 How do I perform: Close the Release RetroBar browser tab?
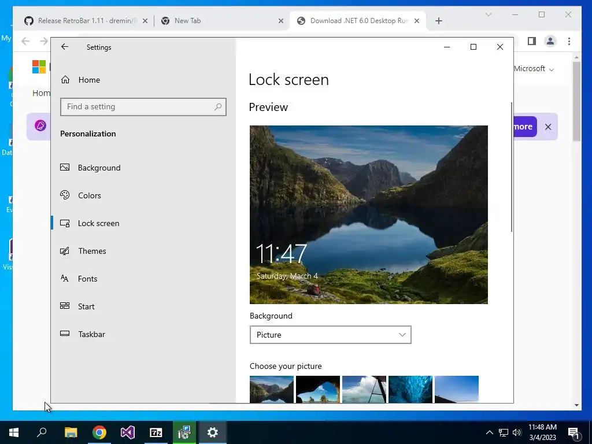coord(145,21)
